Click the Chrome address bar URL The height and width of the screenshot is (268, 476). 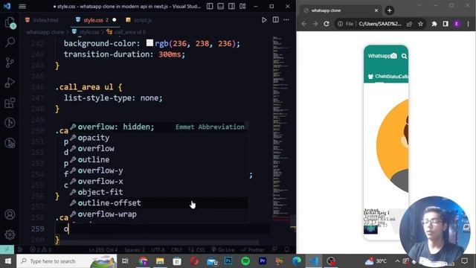coord(379,24)
